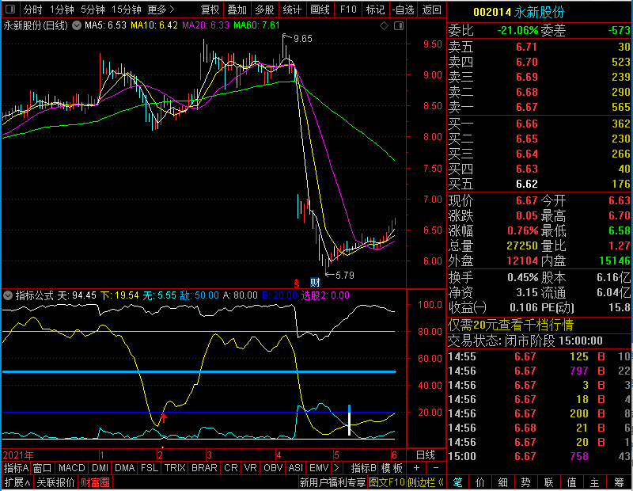Click the 叠加 overlay button

click(237, 10)
